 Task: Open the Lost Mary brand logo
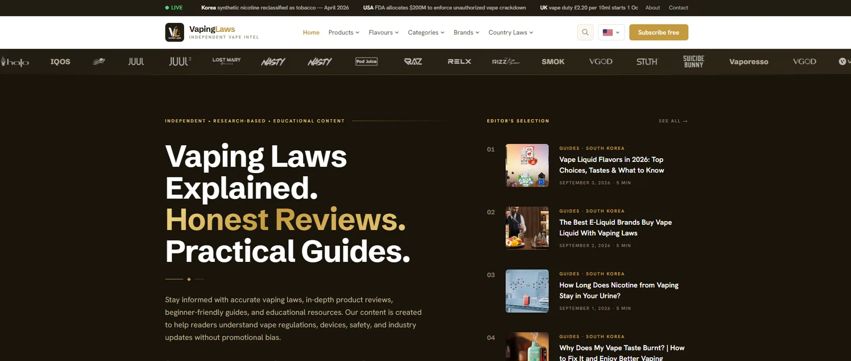227,61
